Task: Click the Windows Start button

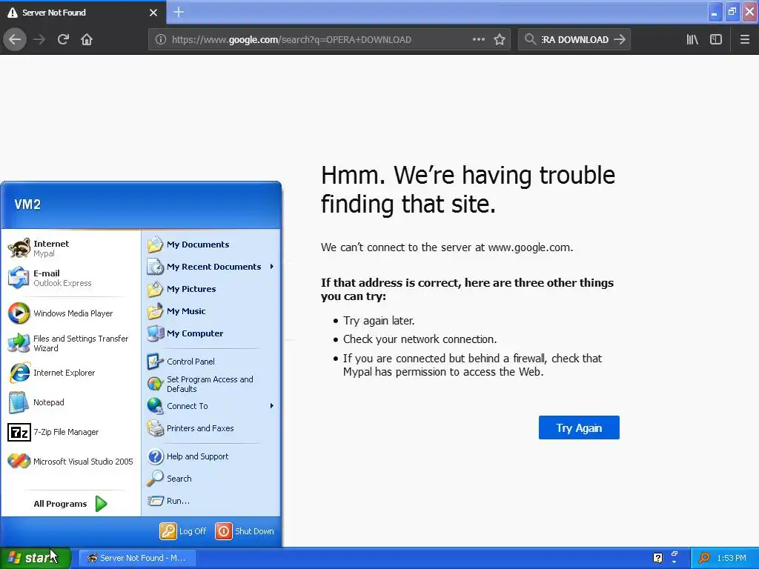Action: pos(36,558)
